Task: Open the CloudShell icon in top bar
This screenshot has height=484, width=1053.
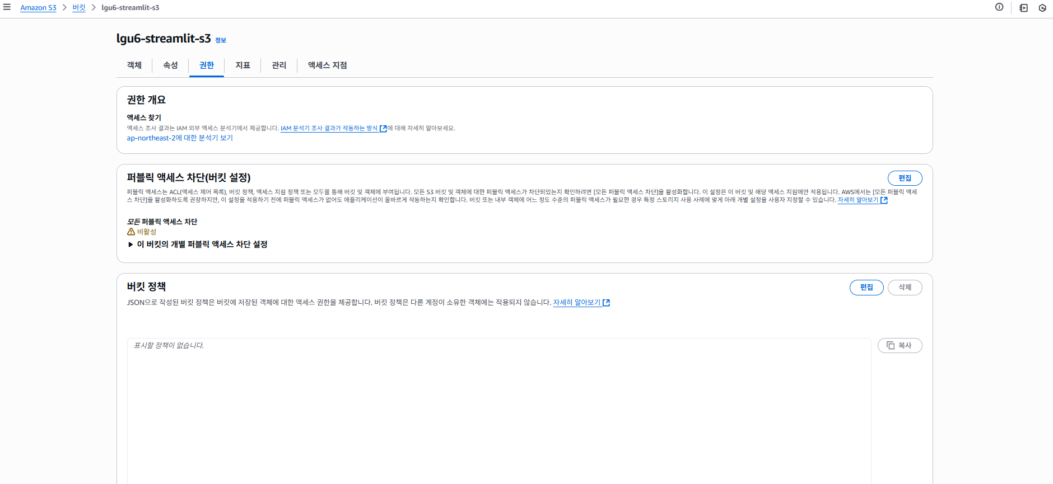Action: pos(1023,8)
